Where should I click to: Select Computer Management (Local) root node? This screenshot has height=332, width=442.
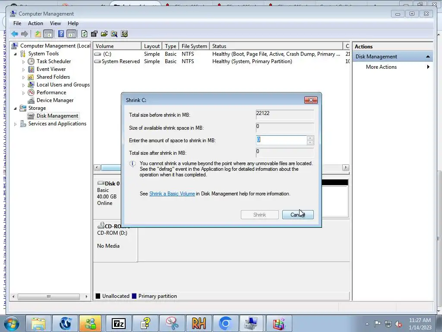(55, 46)
